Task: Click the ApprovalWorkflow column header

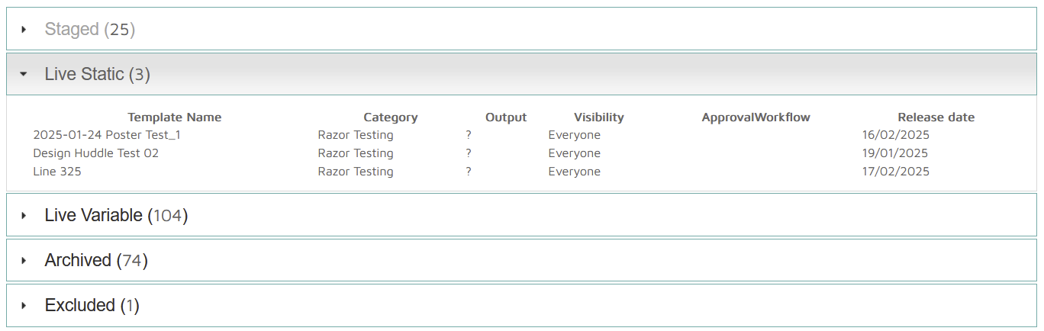Action: (x=756, y=117)
